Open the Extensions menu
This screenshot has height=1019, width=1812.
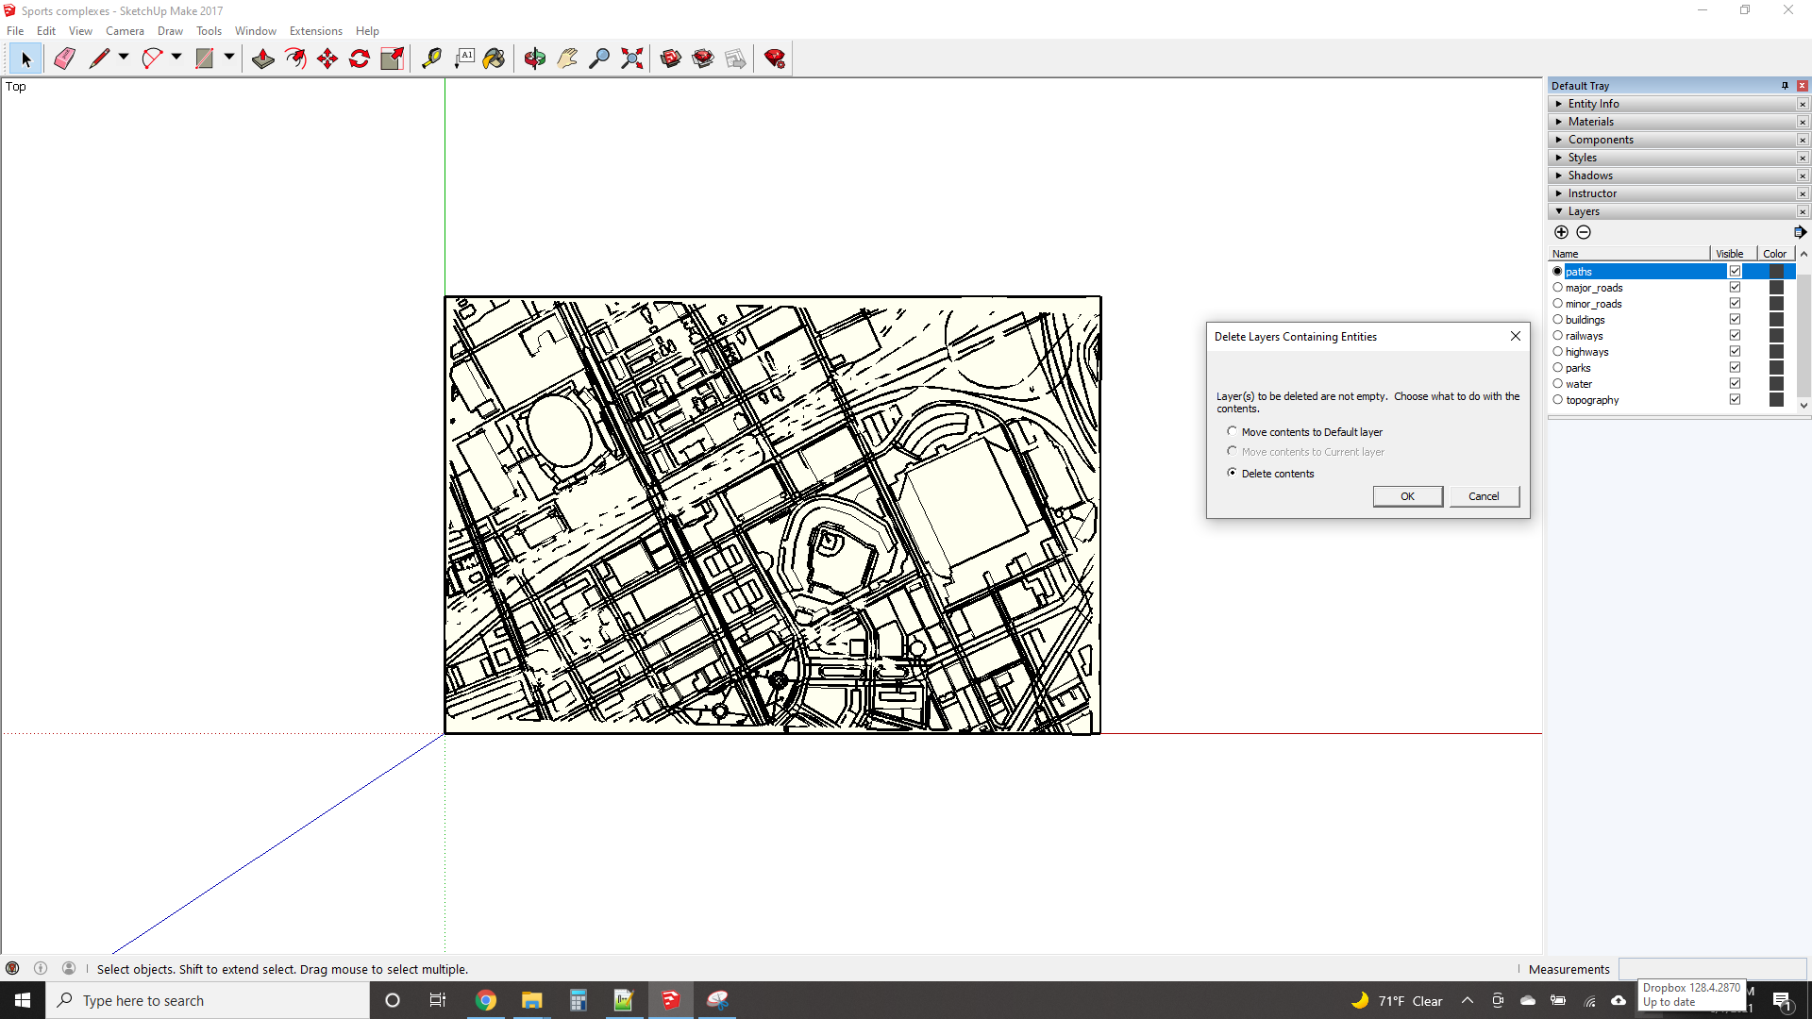click(315, 30)
